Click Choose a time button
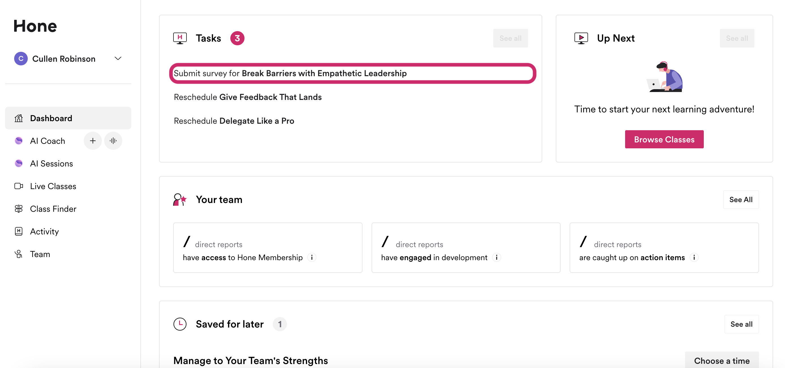This screenshot has height=368, width=785. (x=721, y=360)
